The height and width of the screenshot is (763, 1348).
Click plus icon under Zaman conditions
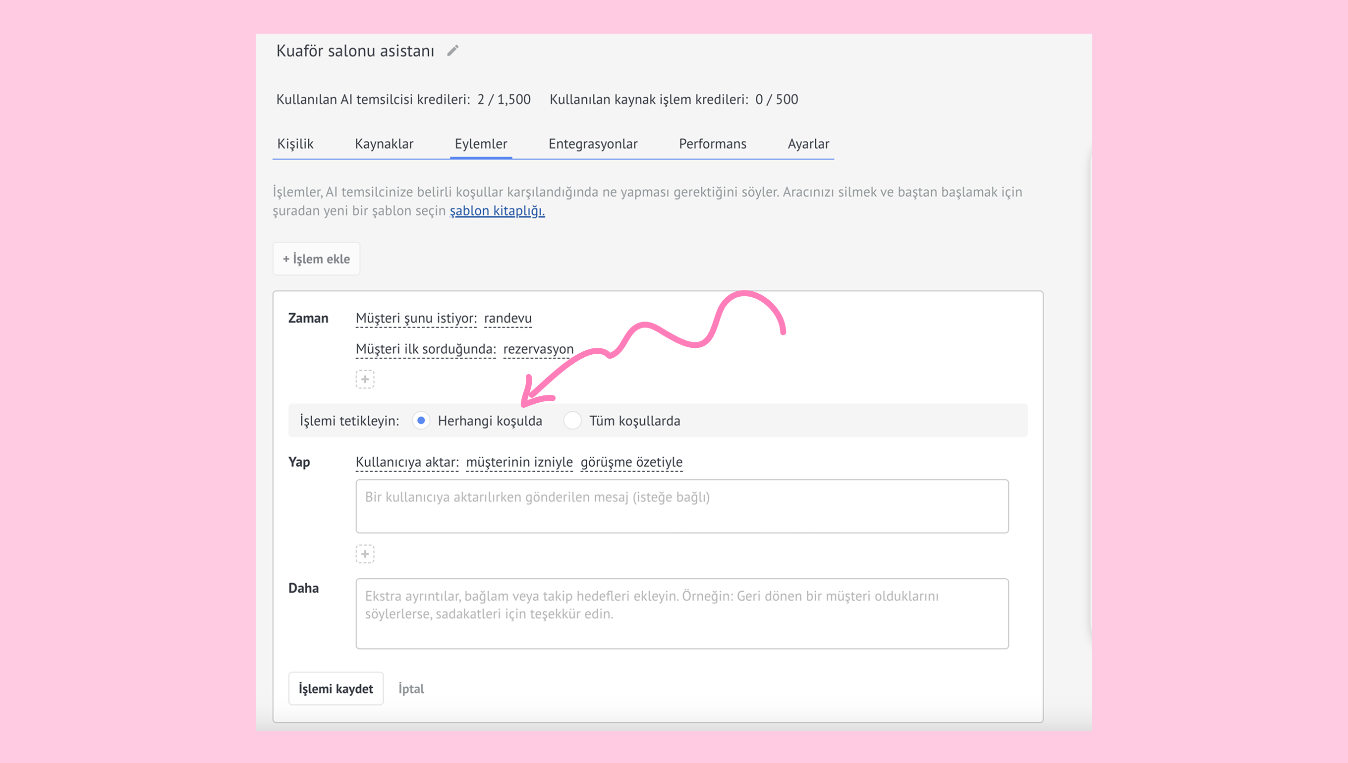365,379
